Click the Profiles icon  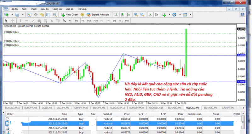[17, 15]
